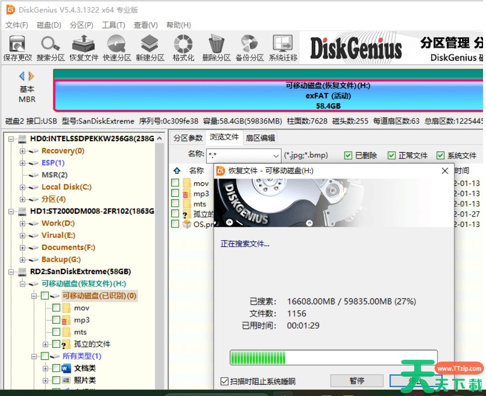This screenshot has height=396, width=486.
Task: Open the 名称 filename filter dropdown
Action: (x=276, y=155)
